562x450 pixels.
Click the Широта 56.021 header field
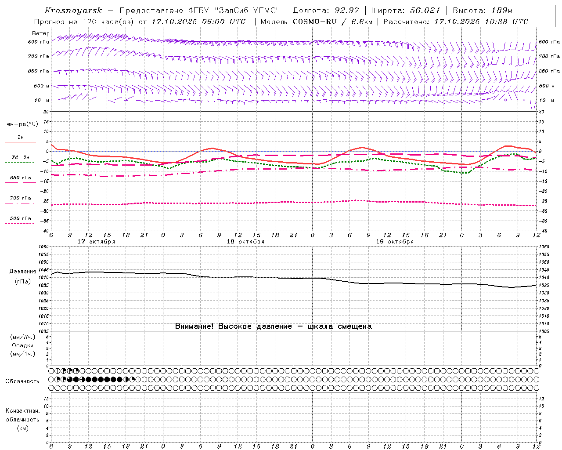(x=406, y=11)
